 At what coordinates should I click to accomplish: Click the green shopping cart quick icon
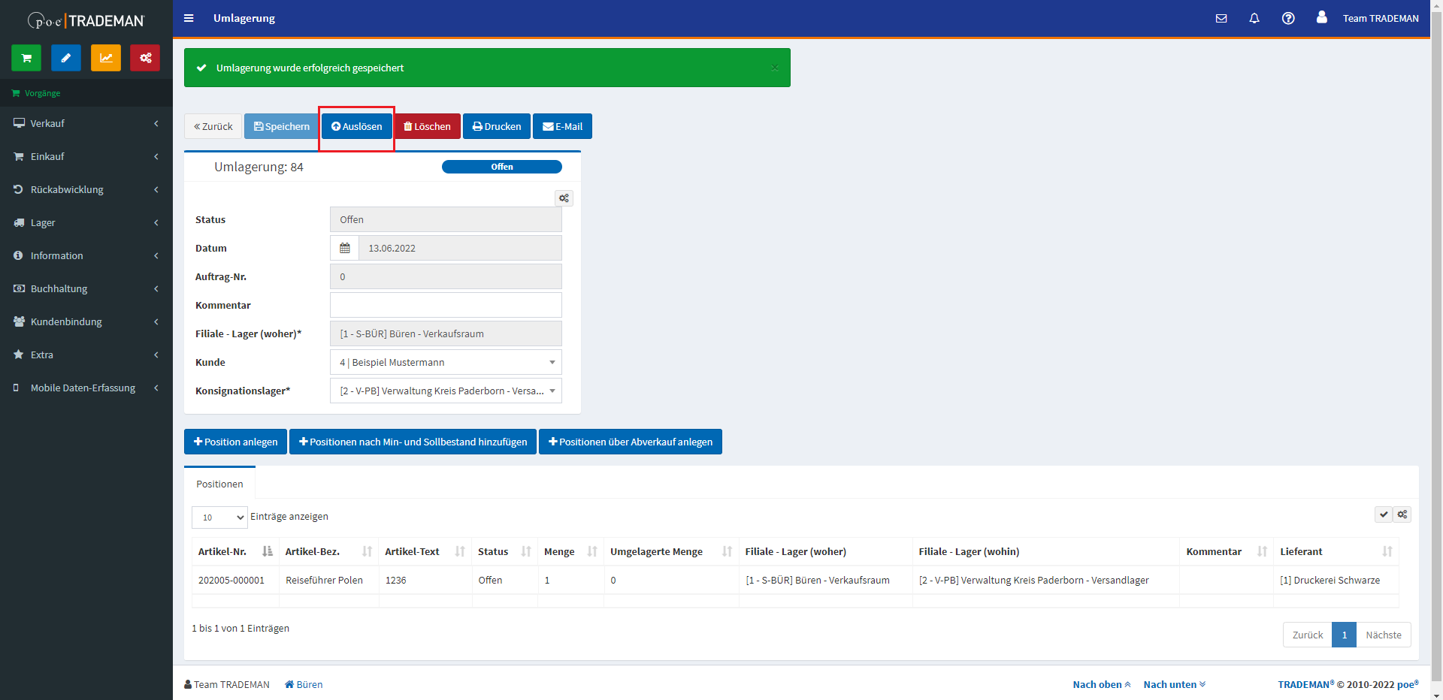[x=26, y=58]
